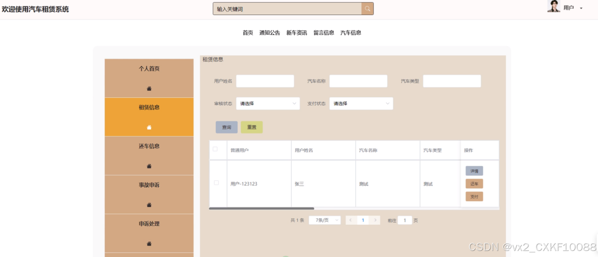598x257 pixels.
Task: Select 个人首页 in the sidebar
Action: [149, 78]
